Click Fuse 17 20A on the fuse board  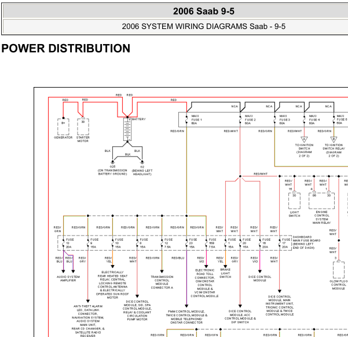pyautogui.click(x=280, y=243)
